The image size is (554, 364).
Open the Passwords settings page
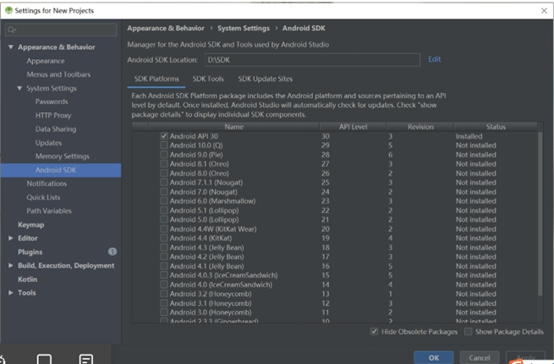[x=52, y=101]
